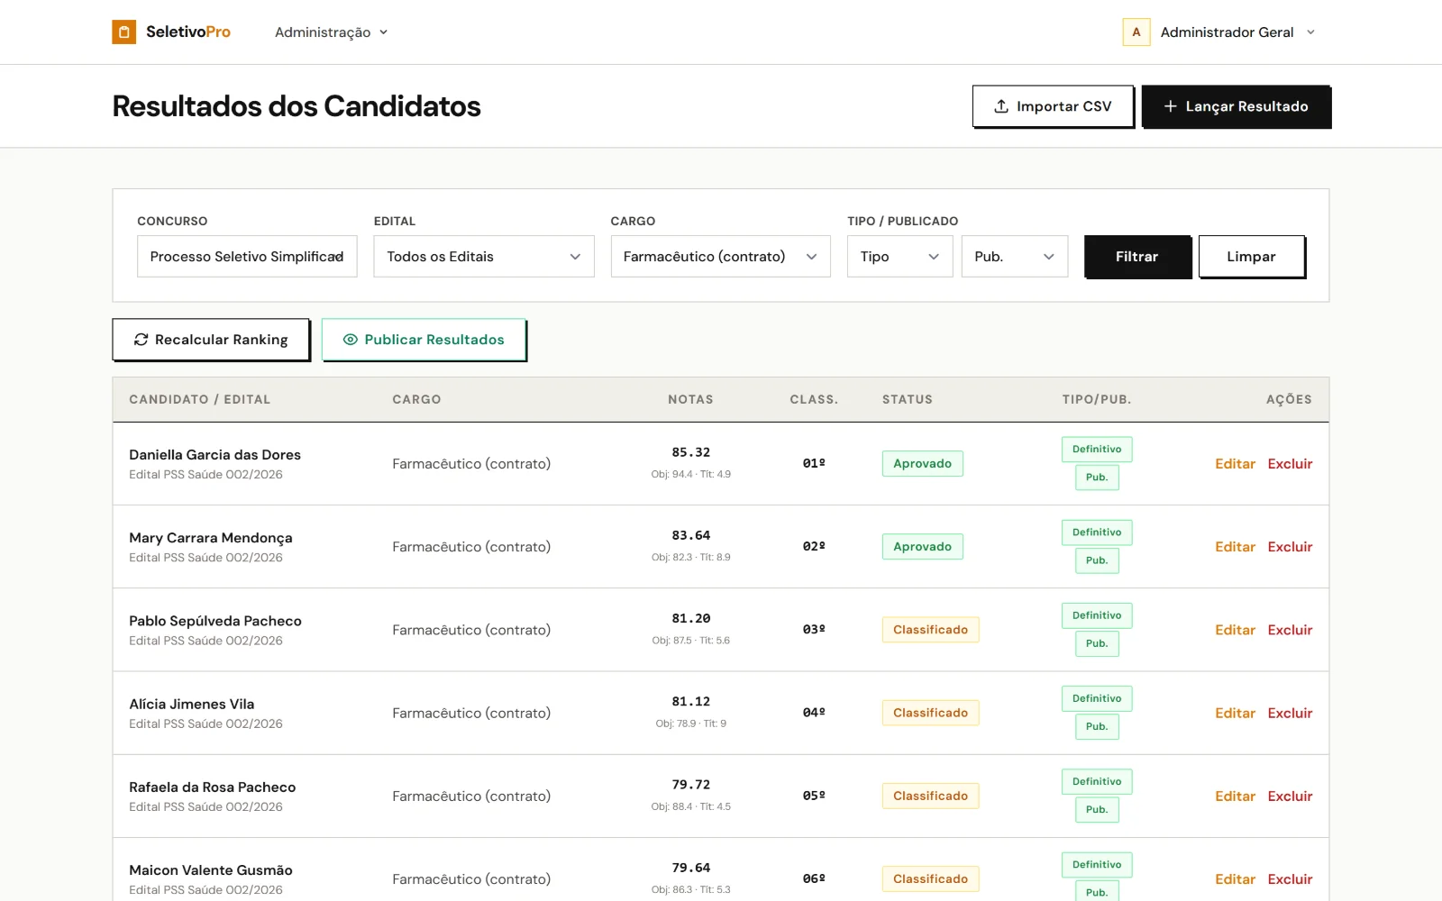Screen dimensions: 1442x901
Task: Open the Administração menu
Action: pos(331,32)
